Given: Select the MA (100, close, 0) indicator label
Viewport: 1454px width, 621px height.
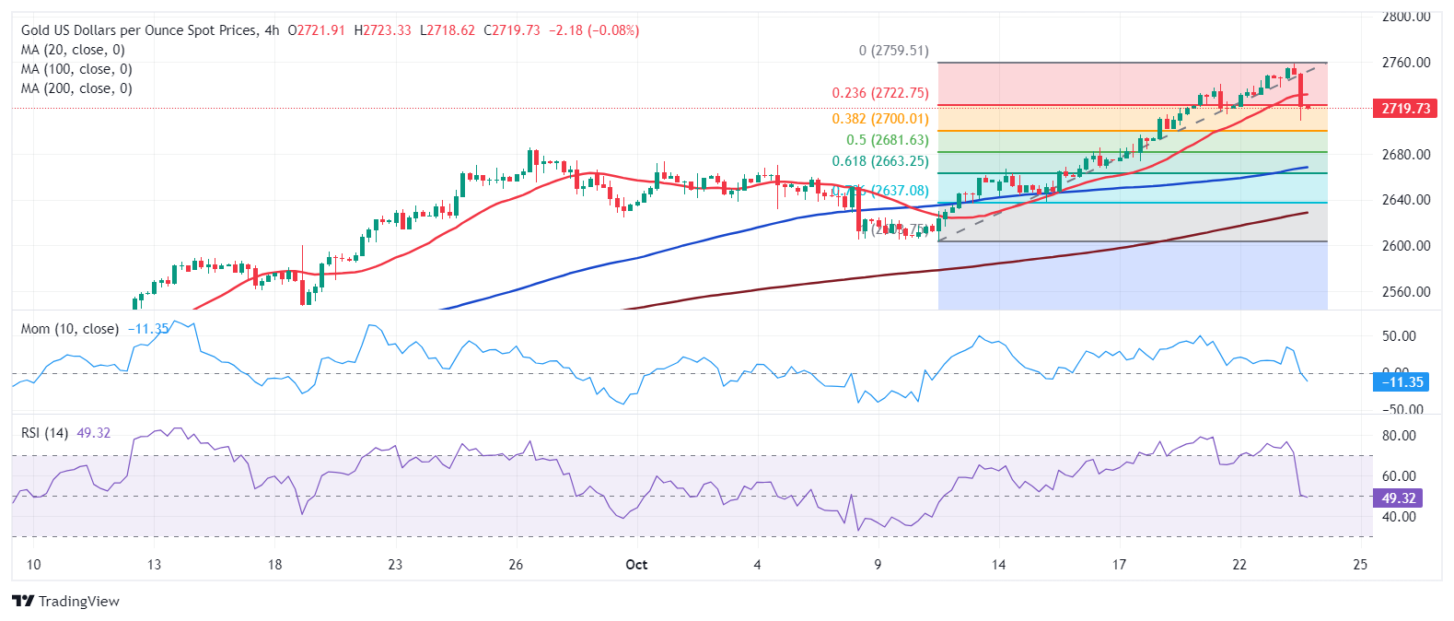Looking at the screenshot, I should 76,69.
